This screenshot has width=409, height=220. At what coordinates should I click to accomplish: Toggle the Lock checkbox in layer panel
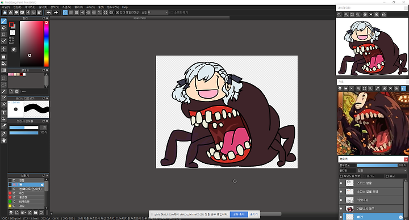point(387,176)
